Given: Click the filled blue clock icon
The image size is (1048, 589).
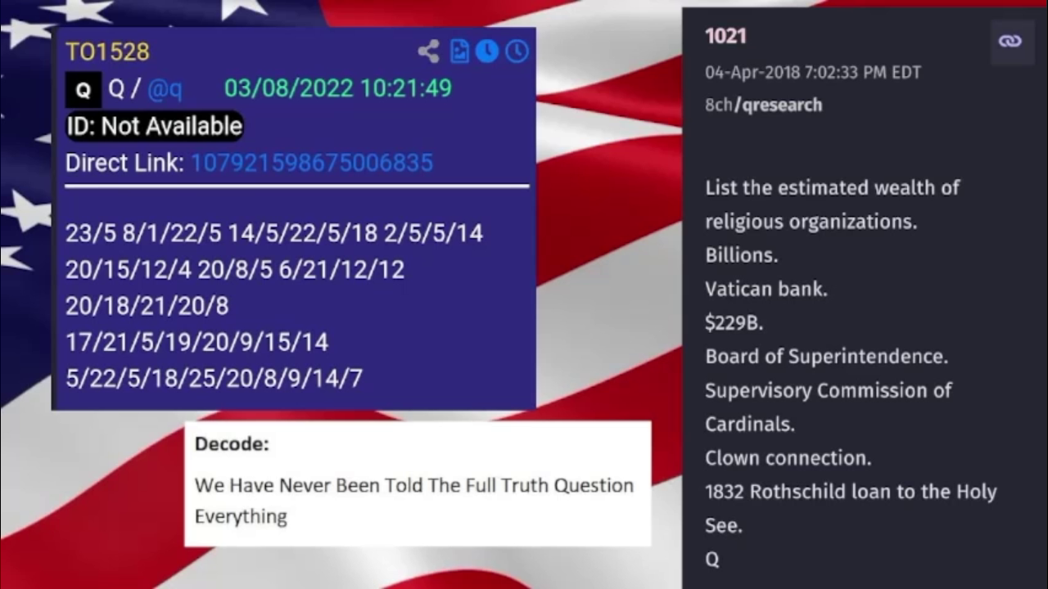Looking at the screenshot, I should (x=487, y=52).
